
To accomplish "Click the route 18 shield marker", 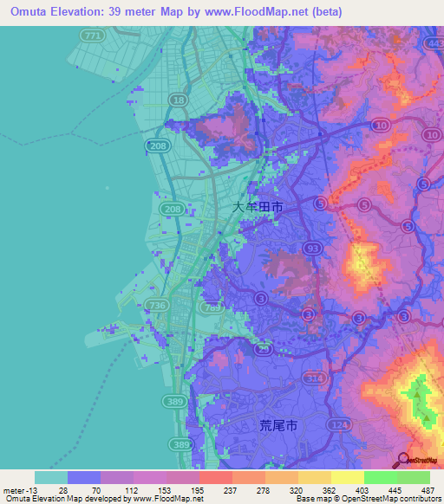I will [179, 100].
